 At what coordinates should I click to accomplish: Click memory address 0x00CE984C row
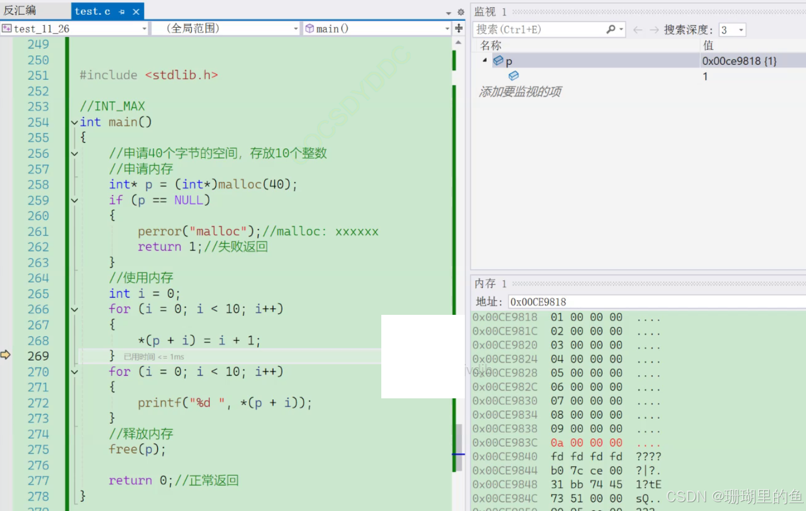point(566,499)
